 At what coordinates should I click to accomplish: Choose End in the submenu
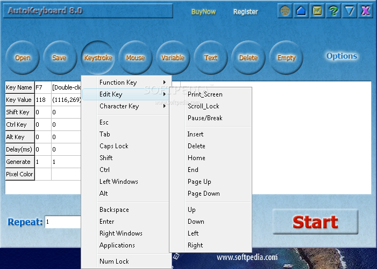[x=211, y=170]
